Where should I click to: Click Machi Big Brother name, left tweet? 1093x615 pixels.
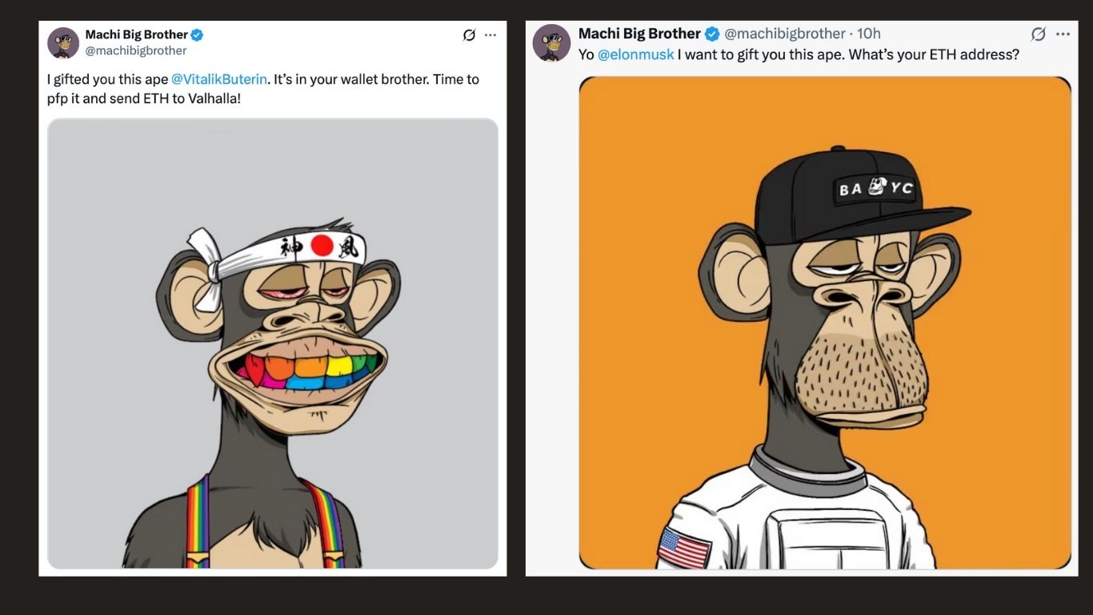point(137,34)
